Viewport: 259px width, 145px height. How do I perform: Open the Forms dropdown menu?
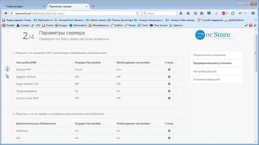tap(48, 25)
